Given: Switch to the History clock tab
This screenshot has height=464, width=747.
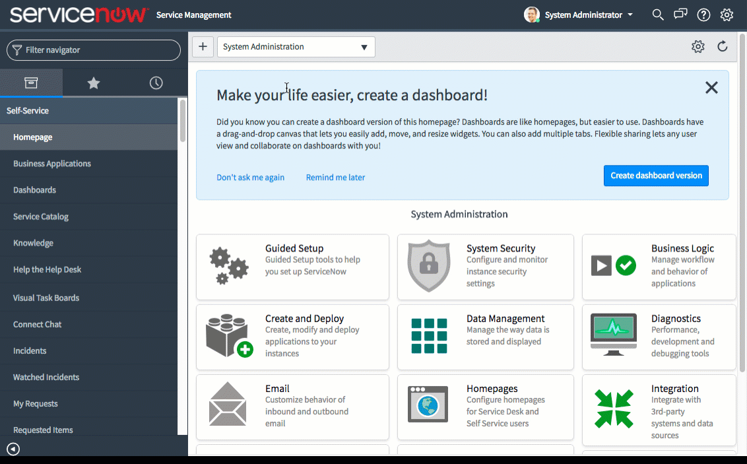Looking at the screenshot, I should click(x=156, y=83).
